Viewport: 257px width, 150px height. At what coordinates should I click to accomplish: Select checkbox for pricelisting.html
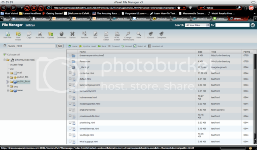click(x=70, y=122)
